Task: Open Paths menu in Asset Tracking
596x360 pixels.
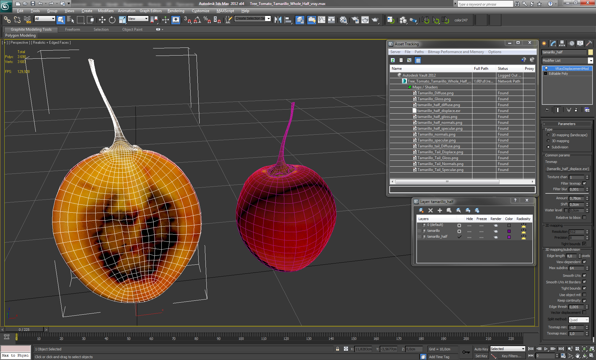Action: tap(419, 52)
